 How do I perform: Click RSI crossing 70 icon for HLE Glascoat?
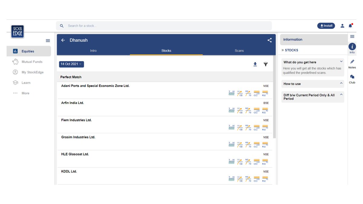click(x=248, y=162)
